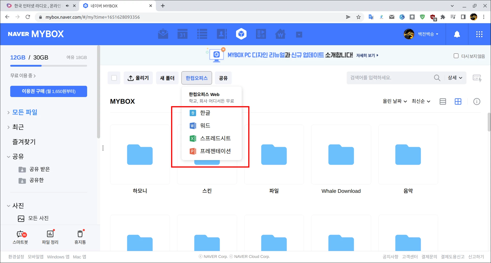
Task: Open the Naver Office icon in header
Action: (261, 34)
